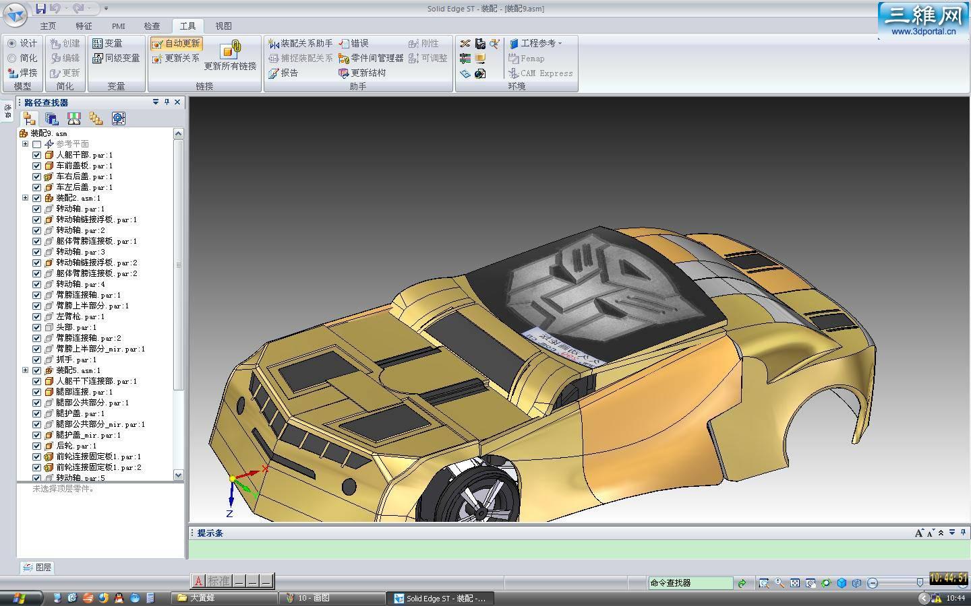Click the zoom tool magnifier in status bar
The image size is (971, 606).
(x=779, y=583)
